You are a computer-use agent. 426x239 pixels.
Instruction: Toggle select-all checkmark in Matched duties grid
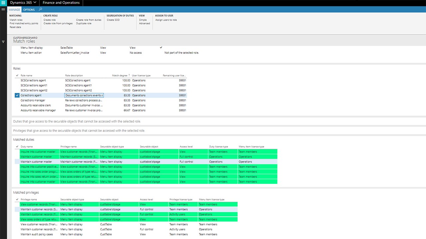click(x=17, y=146)
